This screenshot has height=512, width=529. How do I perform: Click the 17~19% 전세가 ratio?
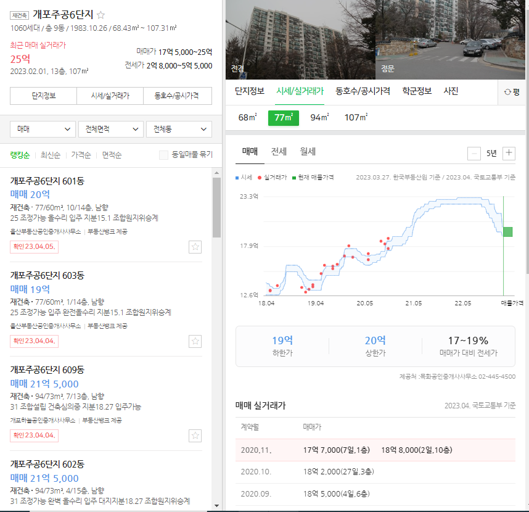[x=468, y=341]
